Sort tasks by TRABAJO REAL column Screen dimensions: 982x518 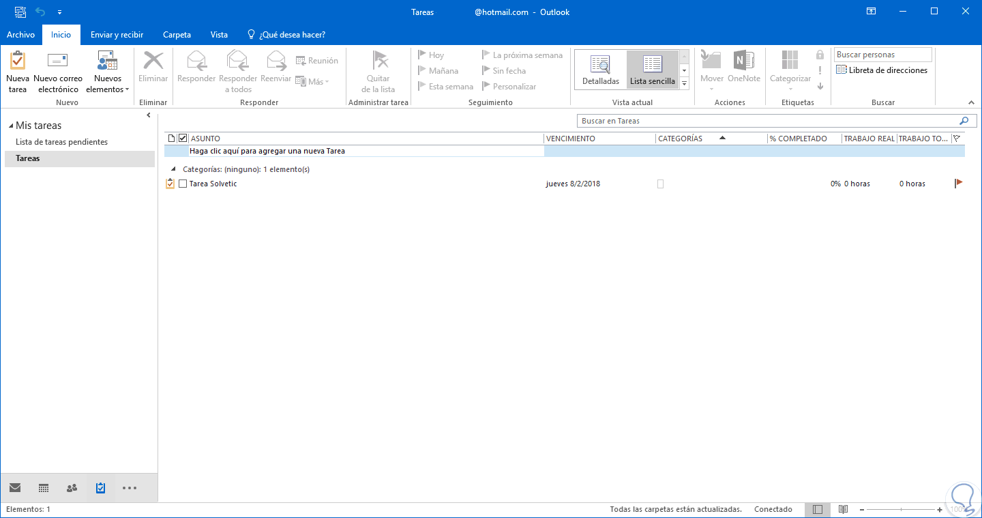point(869,139)
